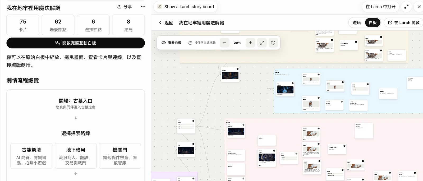The image size is (423, 181).
Task: Select the 8 結局 stat card
Action: point(128,25)
